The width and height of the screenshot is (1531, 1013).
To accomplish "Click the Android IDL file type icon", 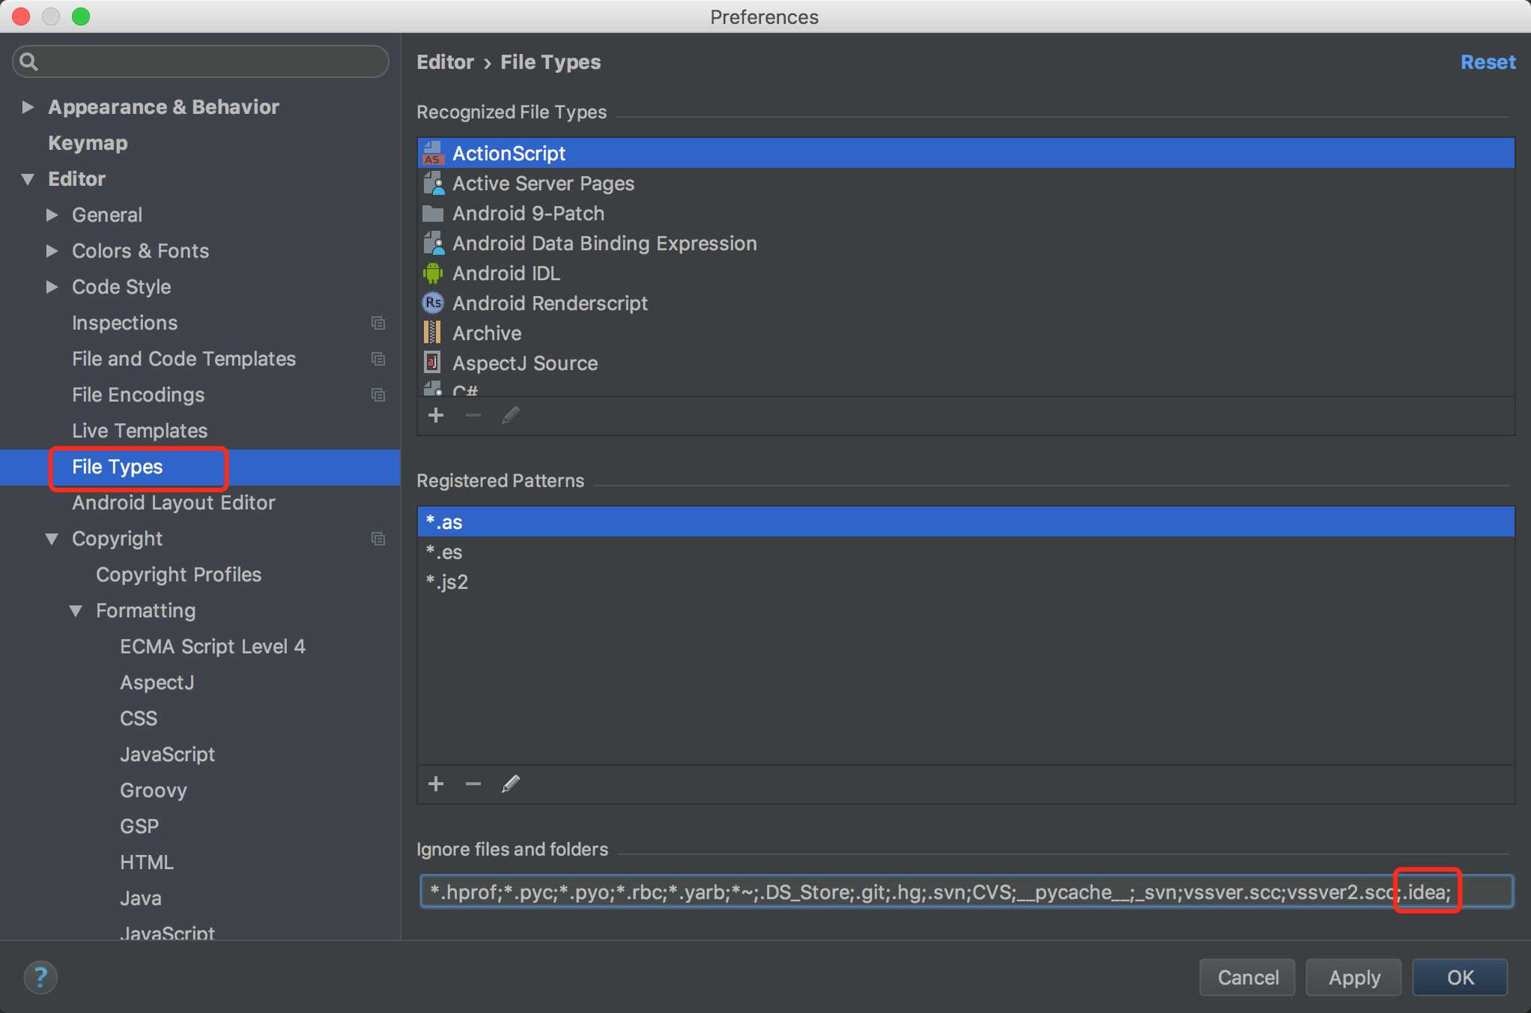I will [434, 273].
